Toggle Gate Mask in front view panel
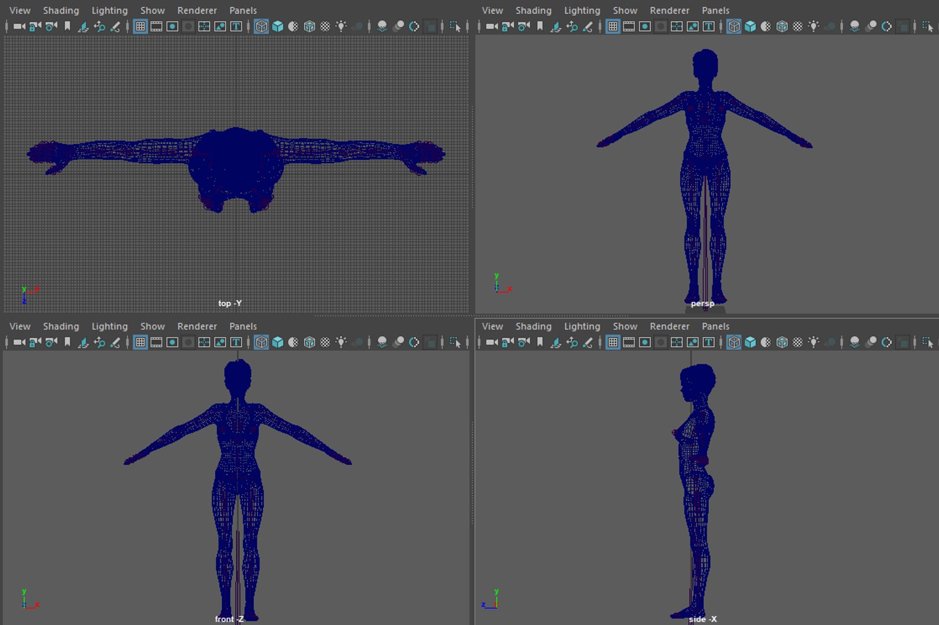 (x=188, y=343)
